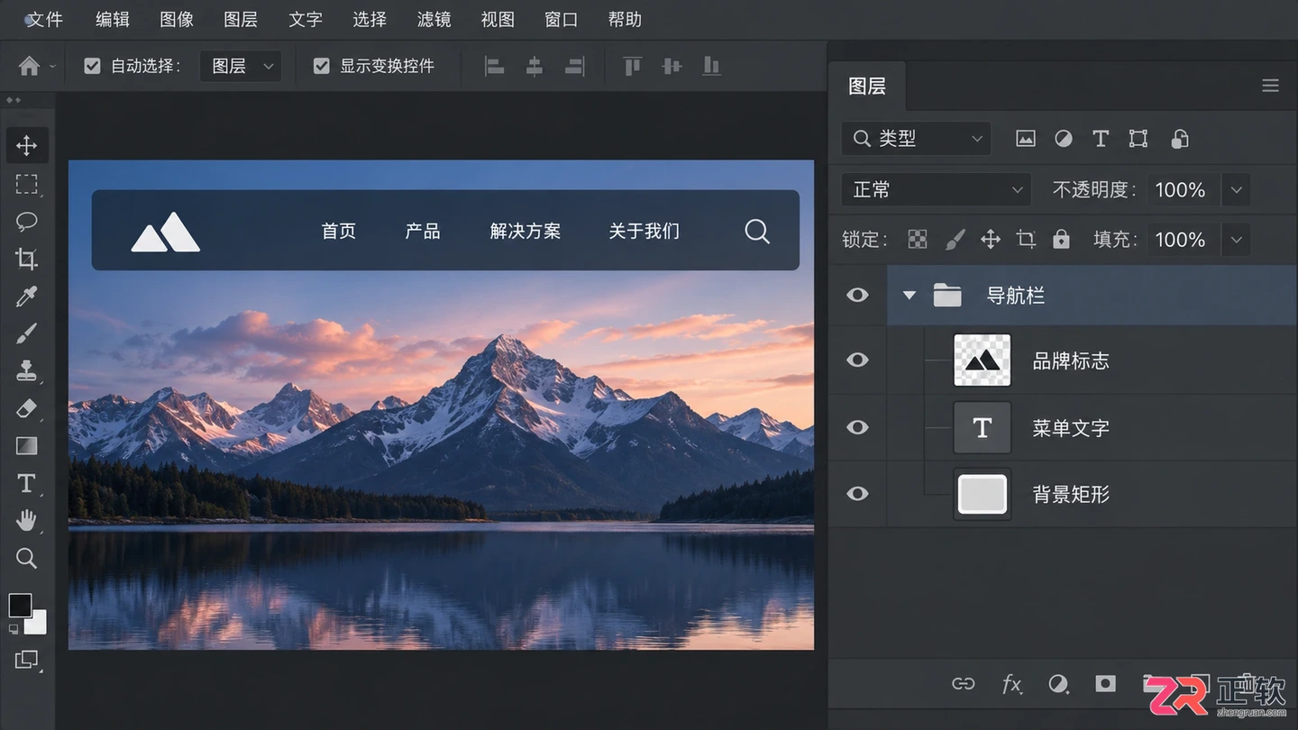Viewport: 1298px width, 730px height.
Task: Open the 不透明度 slider dropdown arrow
Action: pyautogui.click(x=1236, y=190)
